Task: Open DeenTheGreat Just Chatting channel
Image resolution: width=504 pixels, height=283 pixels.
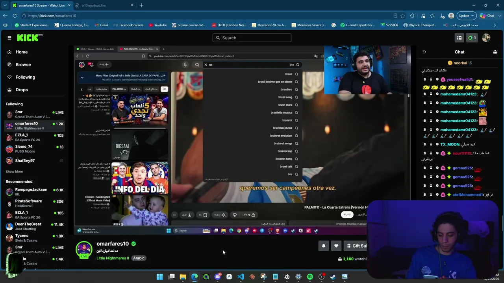Action: pos(35,226)
